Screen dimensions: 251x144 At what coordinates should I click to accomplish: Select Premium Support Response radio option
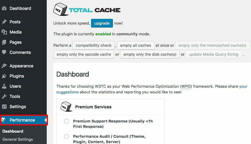coord(66,121)
